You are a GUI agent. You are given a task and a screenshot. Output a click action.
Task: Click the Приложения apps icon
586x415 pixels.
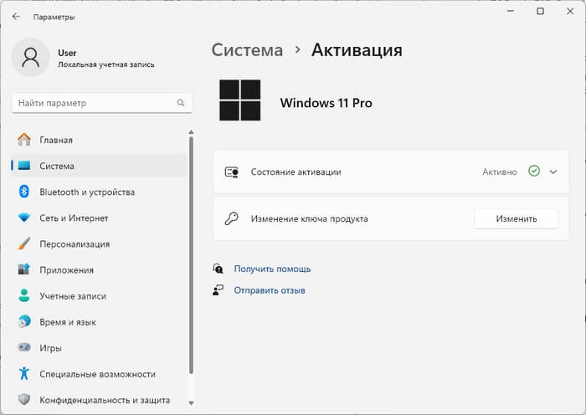click(24, 269)
